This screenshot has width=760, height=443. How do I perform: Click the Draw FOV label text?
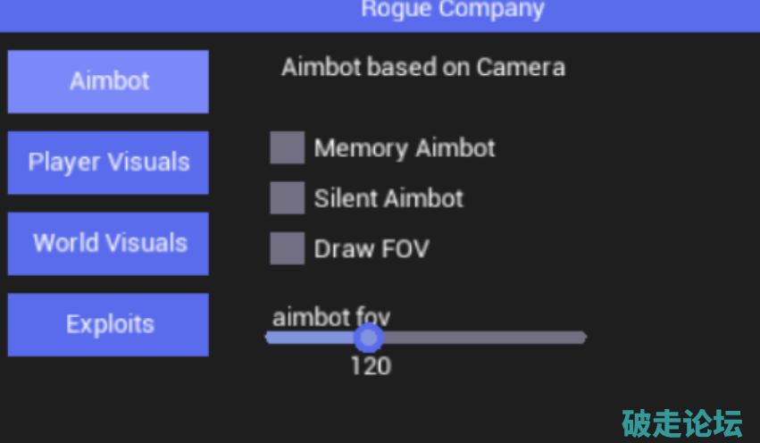coord(372,249)
